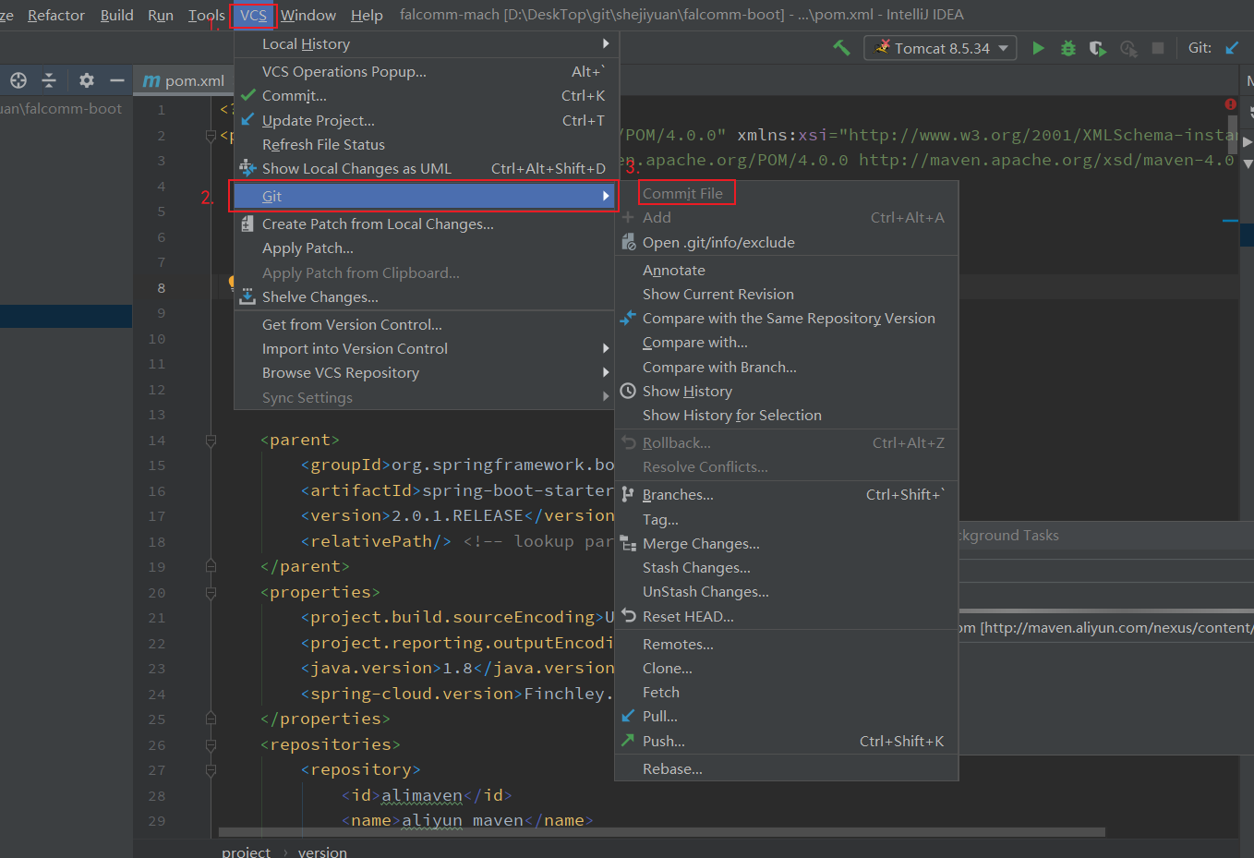Screen dimensions: 1254x858
Task: Start debugging with the bug icon
Action: pos(1068,48)
